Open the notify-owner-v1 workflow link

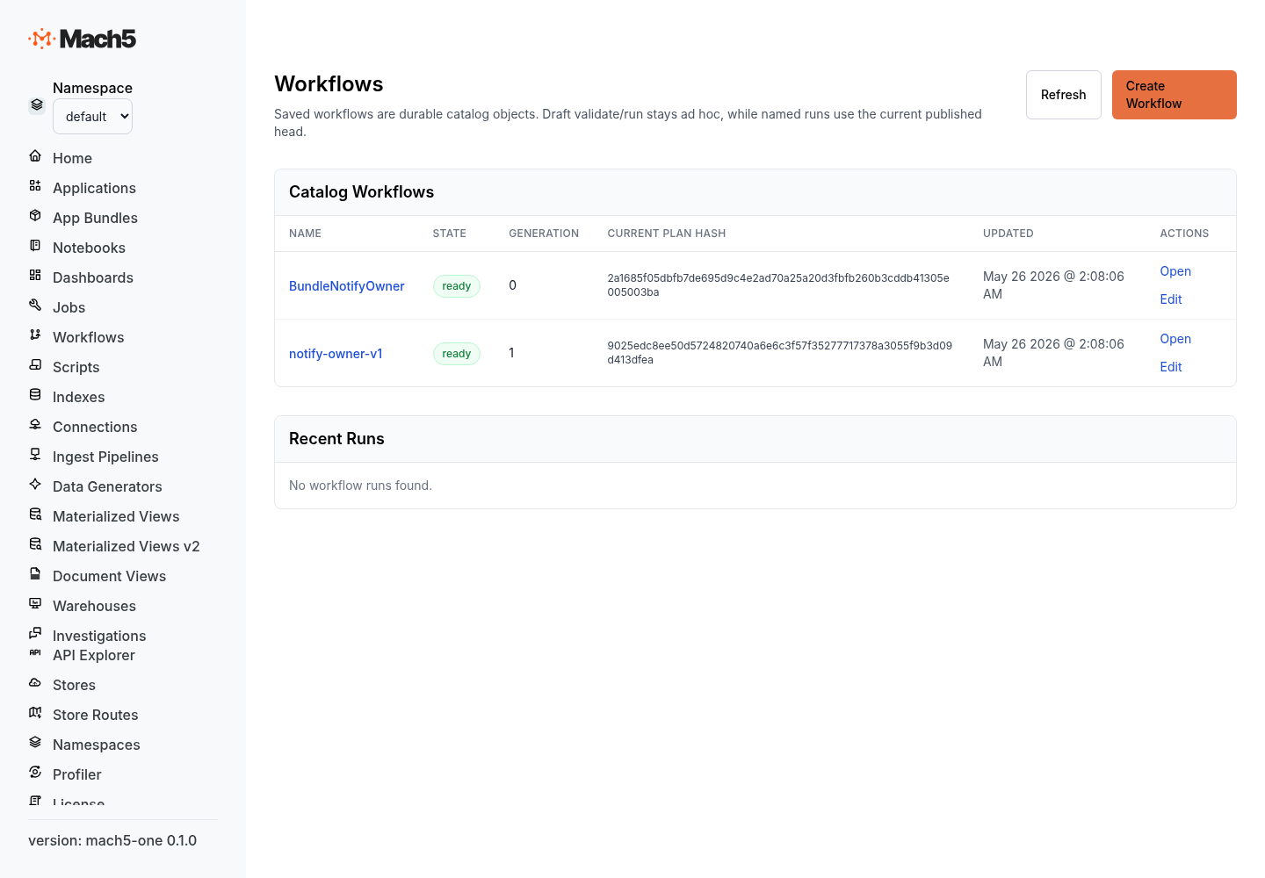coord(336,354)
